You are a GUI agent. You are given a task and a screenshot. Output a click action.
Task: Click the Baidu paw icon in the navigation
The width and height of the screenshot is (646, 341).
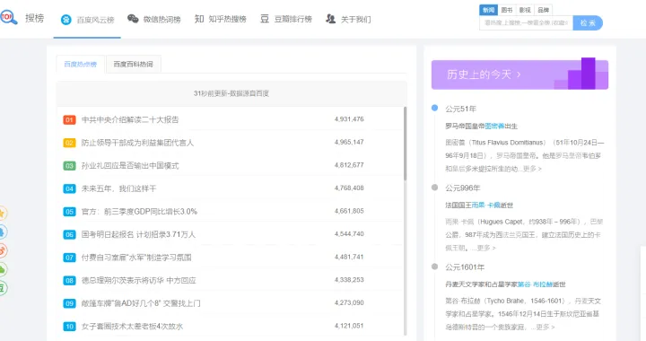point(65,20)
